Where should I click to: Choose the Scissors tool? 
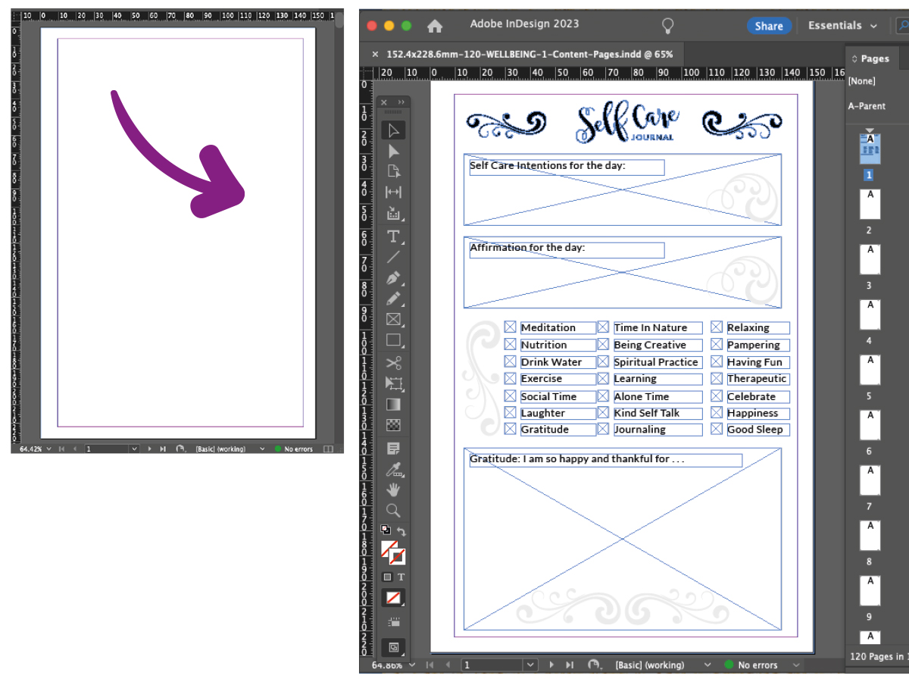pyautogui.click(x=393, y=363)
